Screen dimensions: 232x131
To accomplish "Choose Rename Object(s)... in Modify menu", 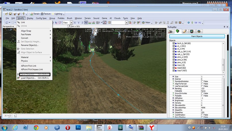I will tap(34, 45).
